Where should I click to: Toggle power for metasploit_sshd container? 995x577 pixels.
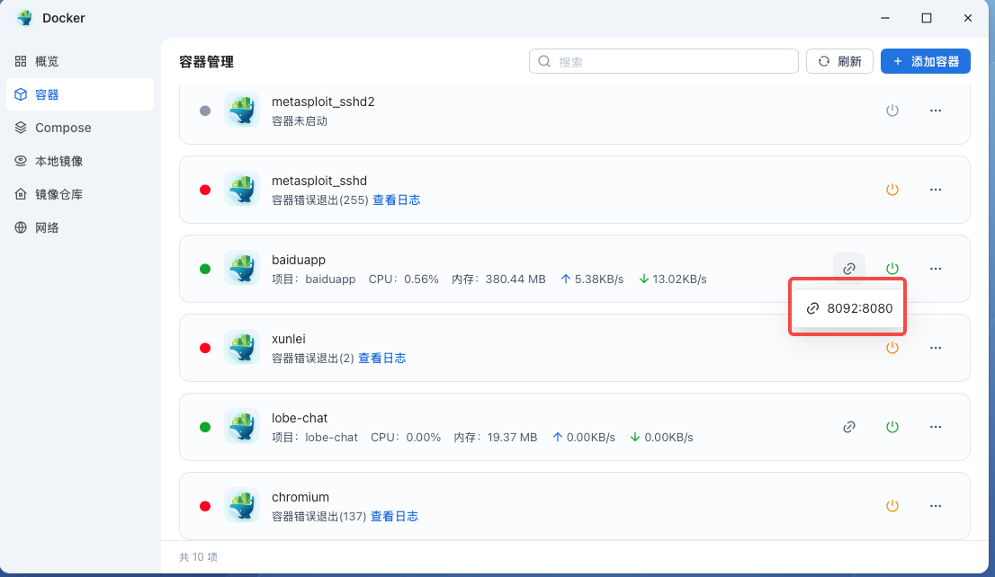coord(892,190)
